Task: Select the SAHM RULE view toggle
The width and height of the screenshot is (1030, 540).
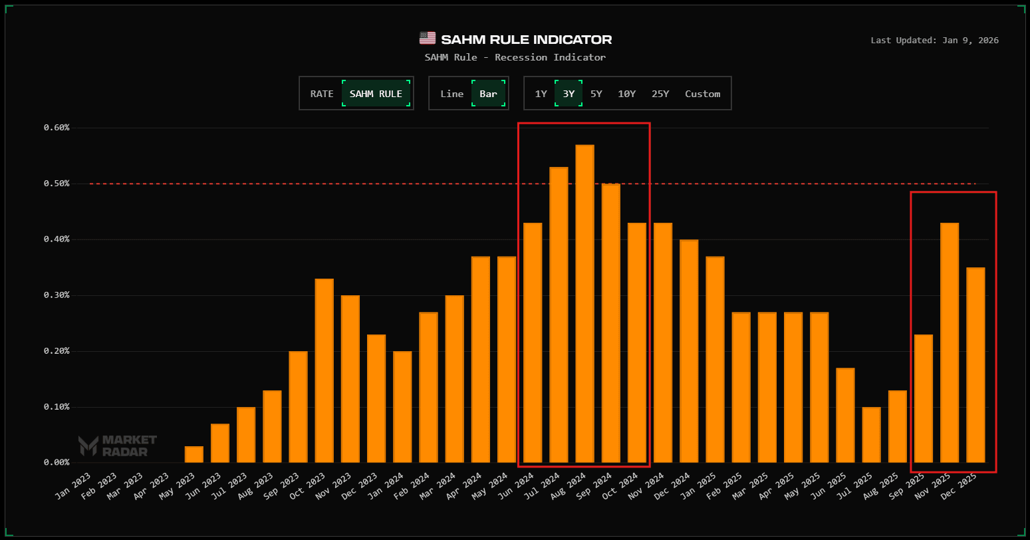Action: coord(376,94)
